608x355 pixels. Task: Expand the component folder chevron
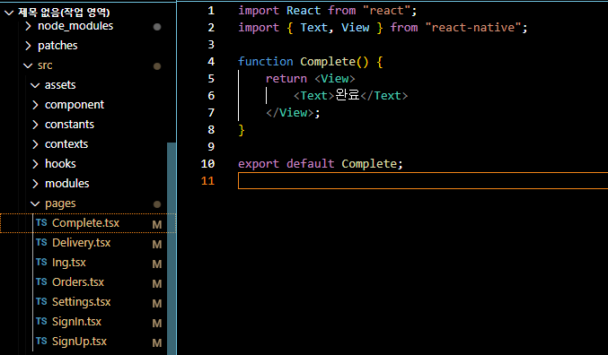click(x=35, y=105)
